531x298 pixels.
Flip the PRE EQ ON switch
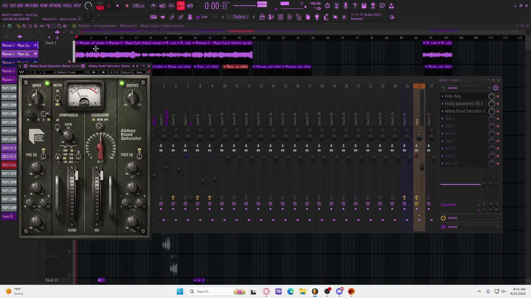click(x=44, y=156)
